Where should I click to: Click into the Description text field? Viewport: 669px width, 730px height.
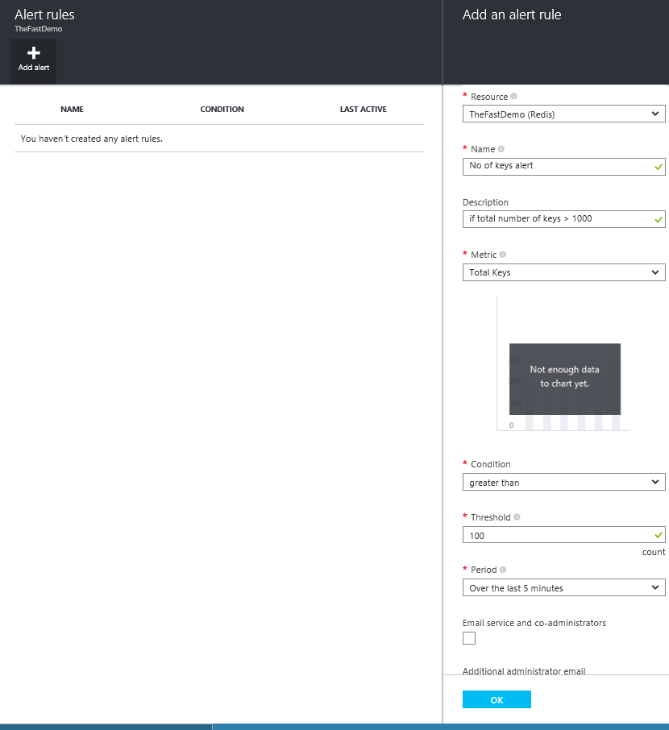point(556,218)
